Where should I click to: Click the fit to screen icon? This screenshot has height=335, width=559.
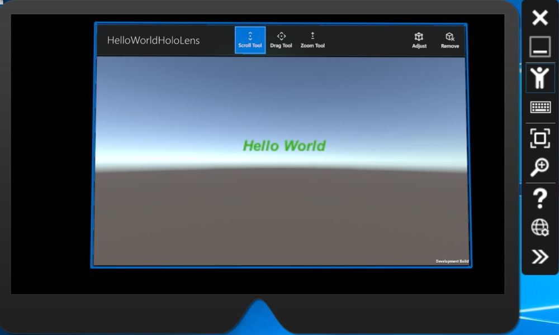[540, 138]
